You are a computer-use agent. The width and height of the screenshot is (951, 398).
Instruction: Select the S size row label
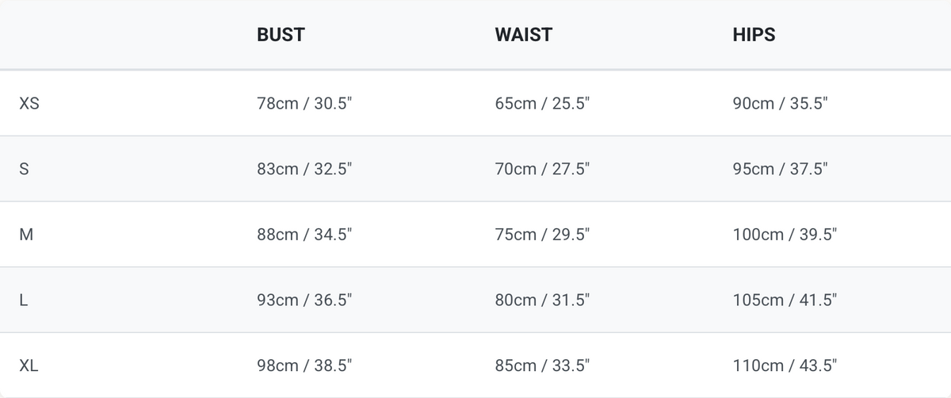coord(24,169)
